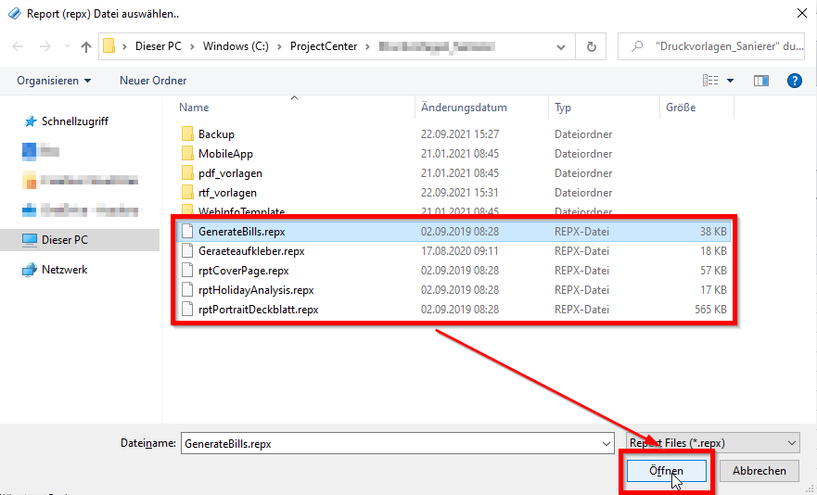Click the search box for Druckvorlagen_Sanierer
817x495 pixels.
coord(714,46)
